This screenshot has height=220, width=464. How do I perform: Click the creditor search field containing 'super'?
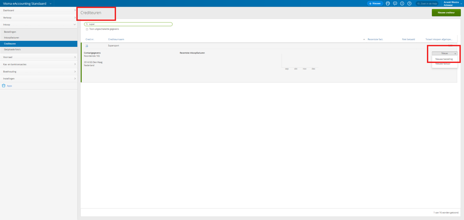[128, 24]
